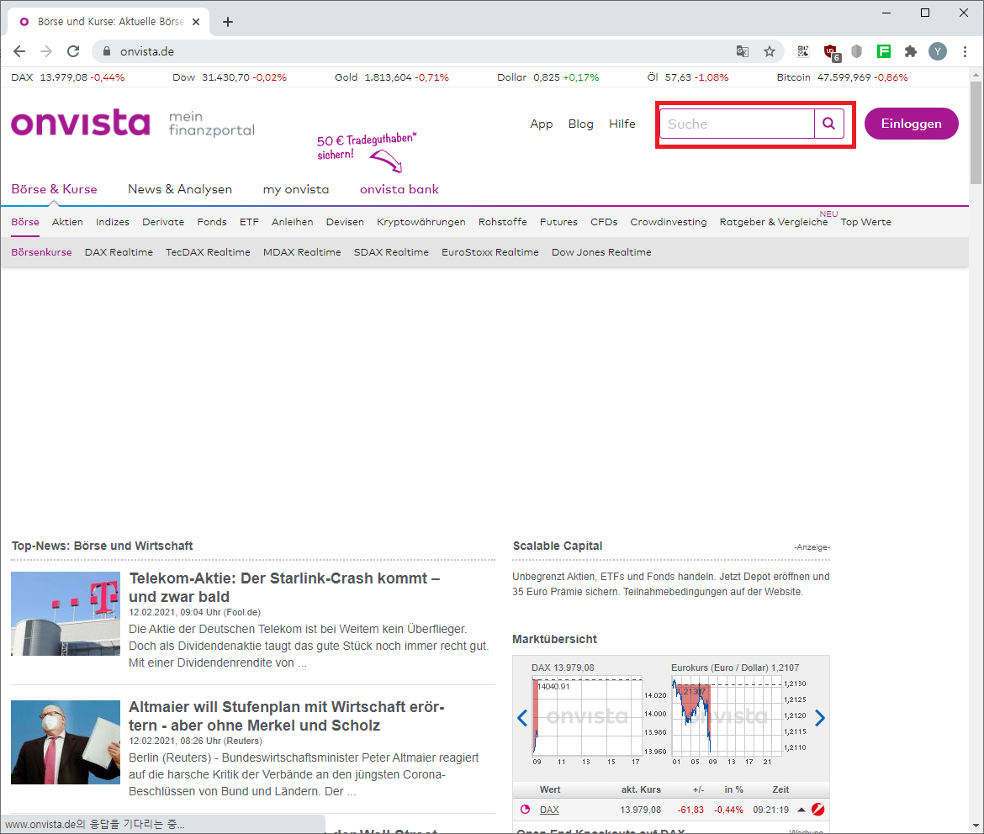This screenshot has height=834, width=984.
Task: Open the ETF submenu item
Action: [249, 221]
